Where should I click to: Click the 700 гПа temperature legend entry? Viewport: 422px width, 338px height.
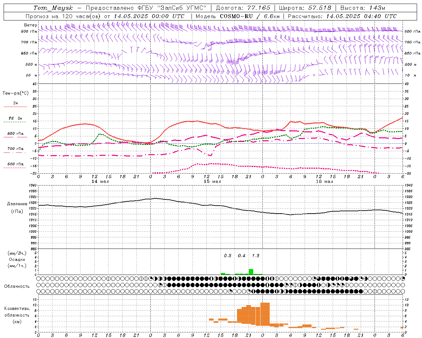tap(15, 149)
